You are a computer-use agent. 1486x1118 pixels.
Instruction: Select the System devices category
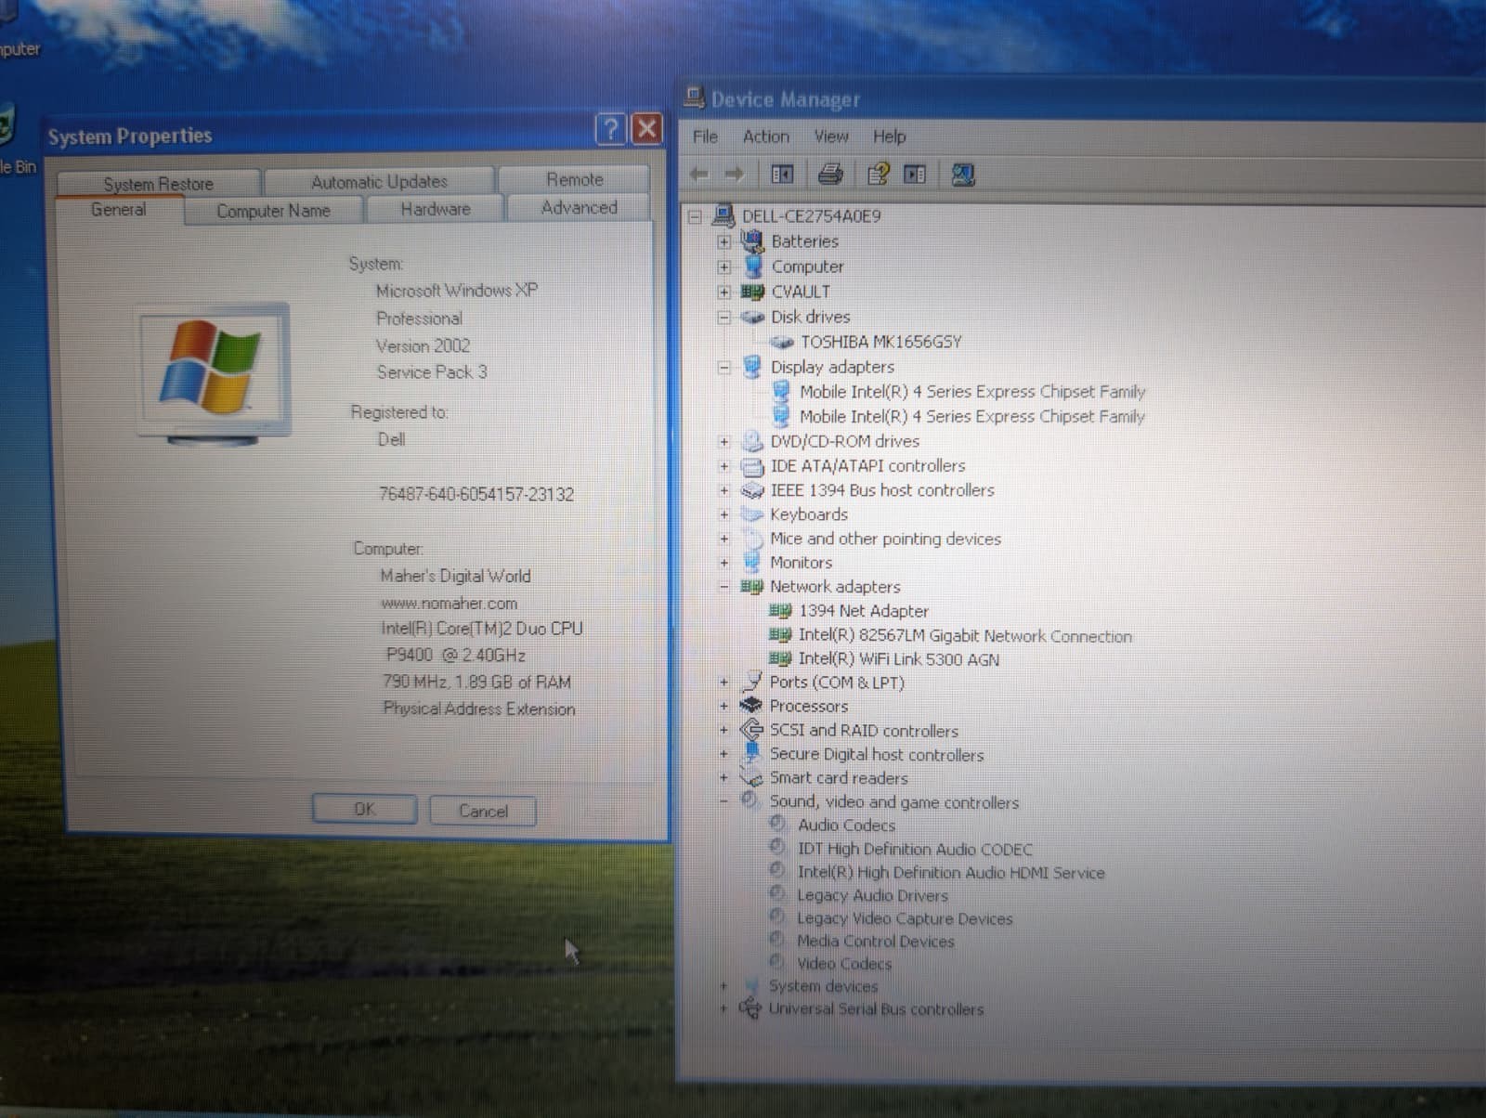coord(823,986)
